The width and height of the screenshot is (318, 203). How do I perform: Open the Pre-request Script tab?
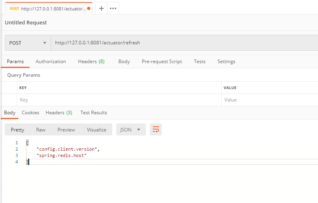coord(162,62)
